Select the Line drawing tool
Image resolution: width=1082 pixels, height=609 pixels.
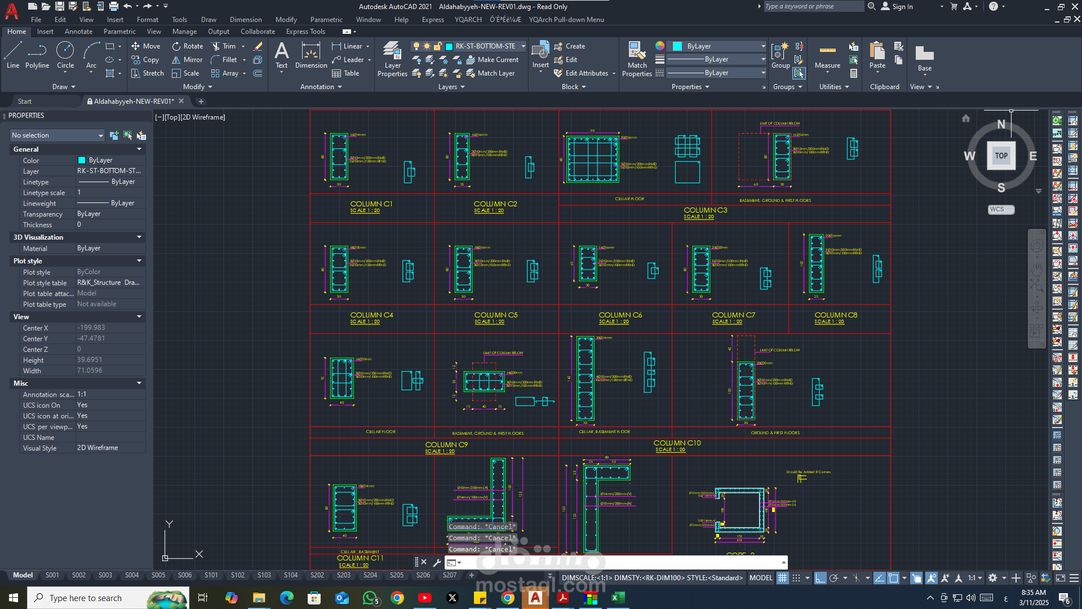coord(13,55)
